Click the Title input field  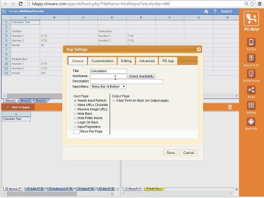(x=108, y=71)
